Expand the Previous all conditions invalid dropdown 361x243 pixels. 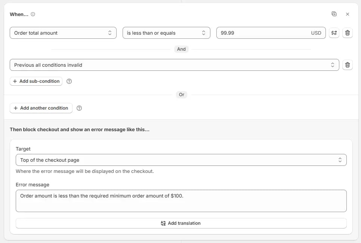[x=174, y=65]
